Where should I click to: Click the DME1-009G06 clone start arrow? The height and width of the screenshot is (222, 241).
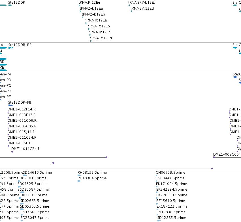[x=214, y=157]
